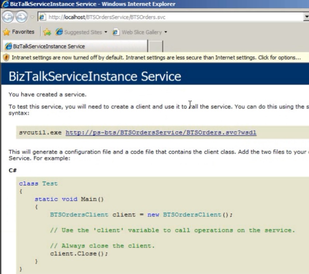Click the Intranet settings information bar
Viewport: 309px width, 274px height.
155,57
